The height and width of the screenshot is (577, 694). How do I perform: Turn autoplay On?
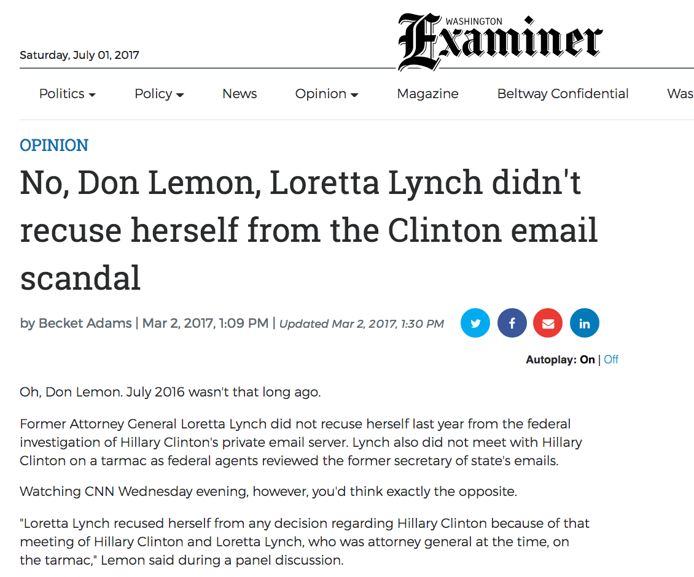click(587, 359)
